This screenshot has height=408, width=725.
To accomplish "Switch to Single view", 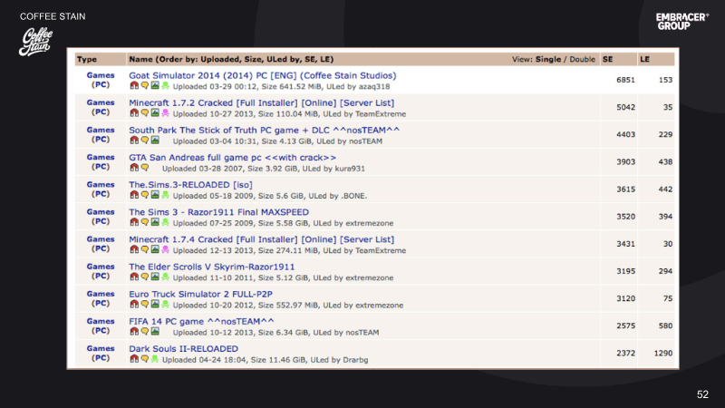I will click(x=548, y=59).
